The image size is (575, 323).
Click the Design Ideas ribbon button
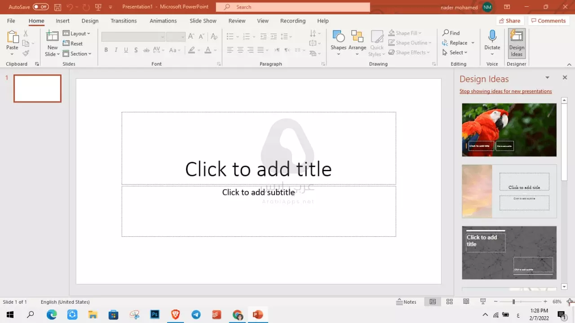[517, 43]
